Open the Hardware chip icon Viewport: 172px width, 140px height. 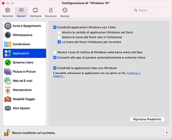(35, 10)
